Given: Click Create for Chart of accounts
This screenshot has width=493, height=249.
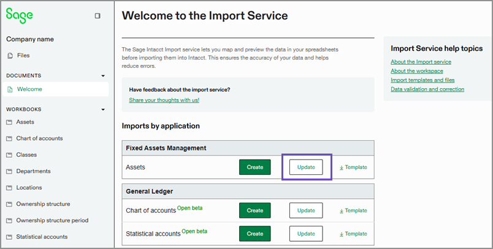Looking at the screenshot, I should [254, 210].
